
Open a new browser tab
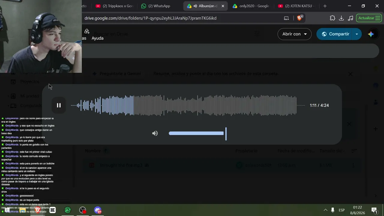325,6
